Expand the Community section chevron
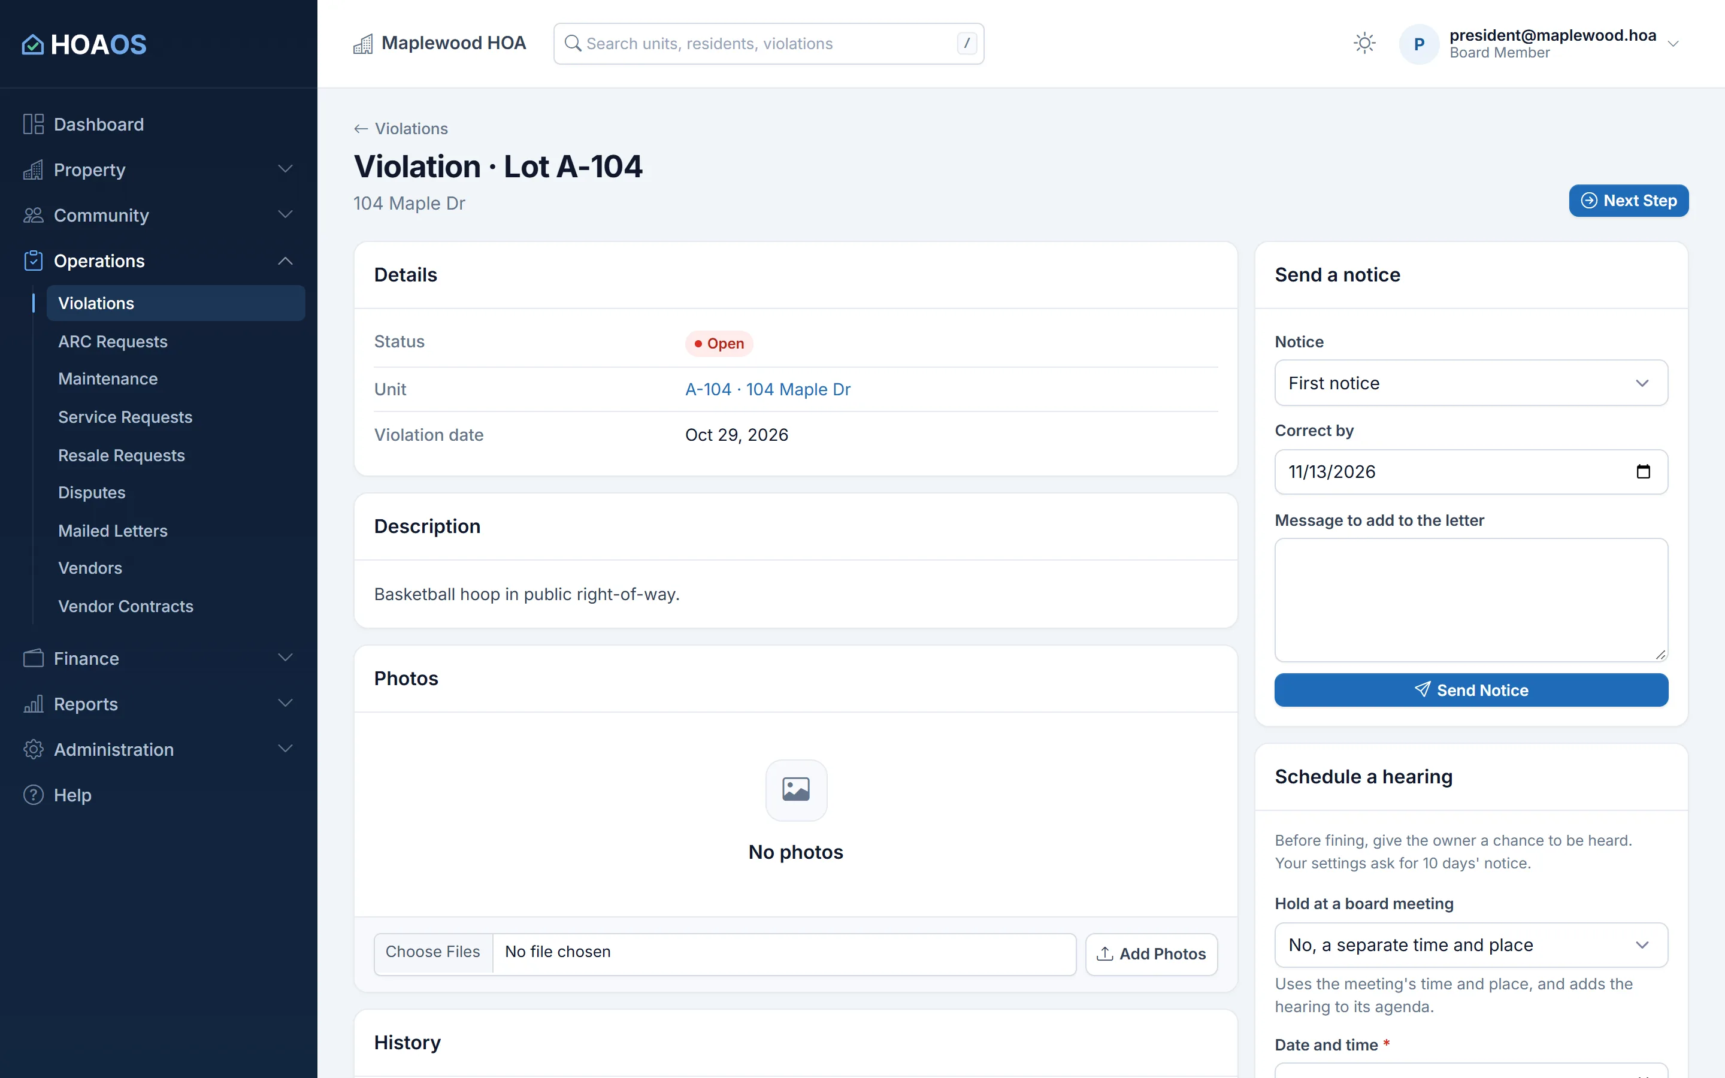The width and height of the screenshot is (1725, 1078). [x=285, y=216]
